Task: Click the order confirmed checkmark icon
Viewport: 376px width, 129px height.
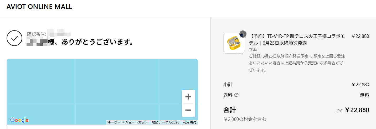Action: point(14,38)
